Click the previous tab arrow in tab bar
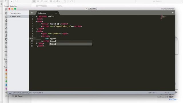The width and height of the screenshot is (183, 103). [31, 13]
